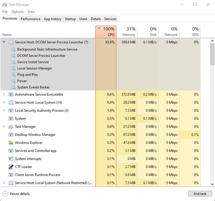Click the Client Server Runtime Process icon

[x=11, y=175]
